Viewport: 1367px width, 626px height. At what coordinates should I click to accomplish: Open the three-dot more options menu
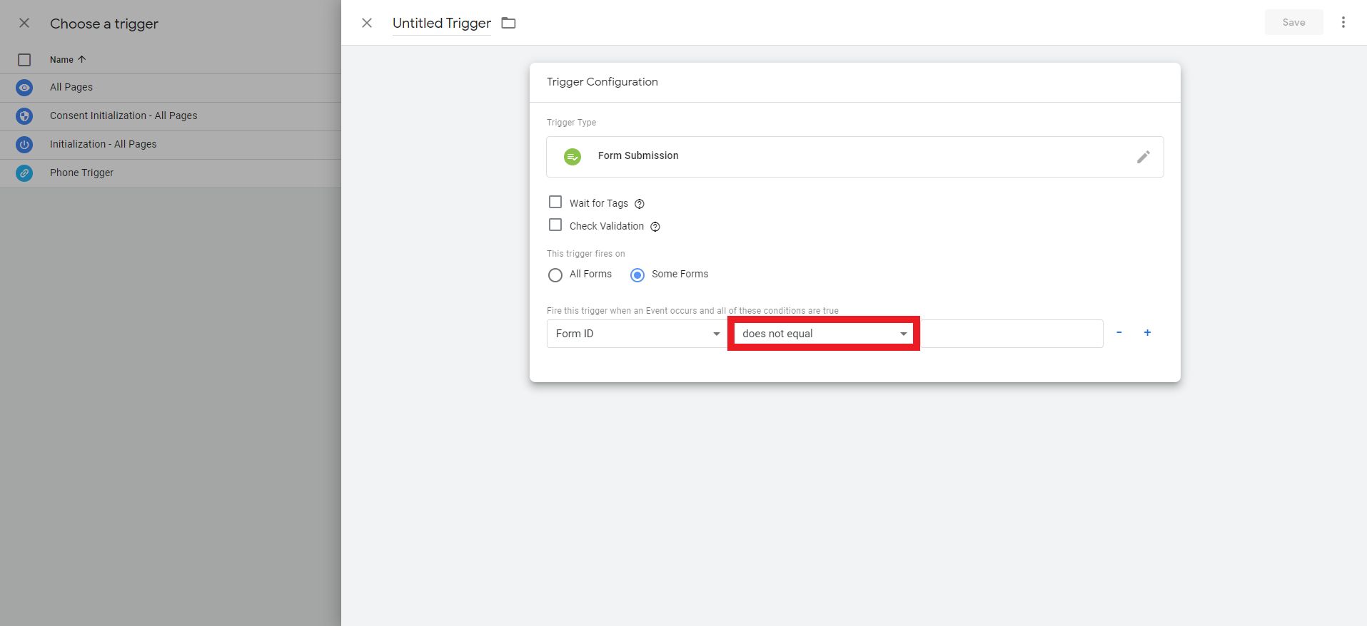(x=1343, y=23)
